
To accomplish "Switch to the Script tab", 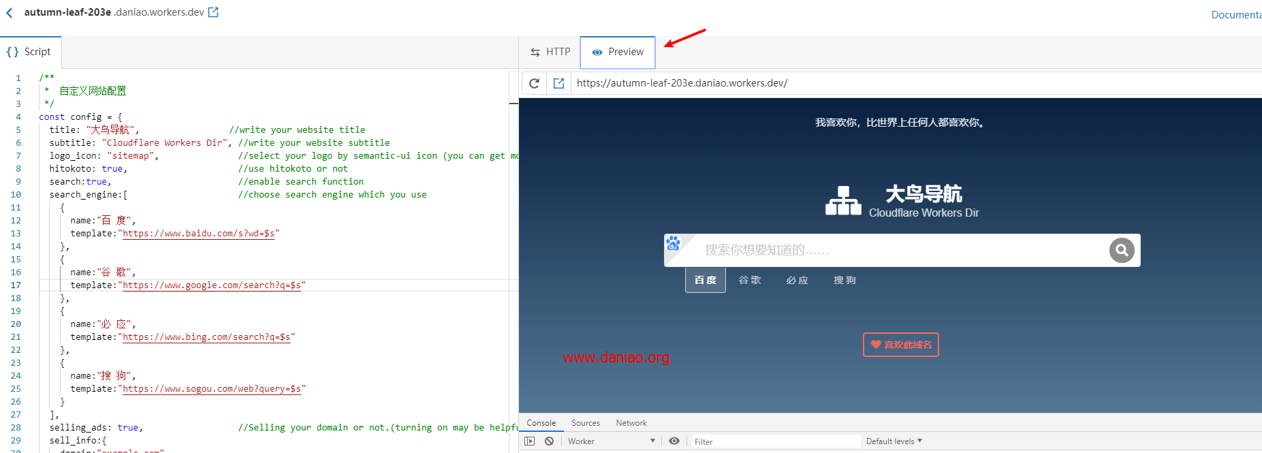I will coord(29,52).
